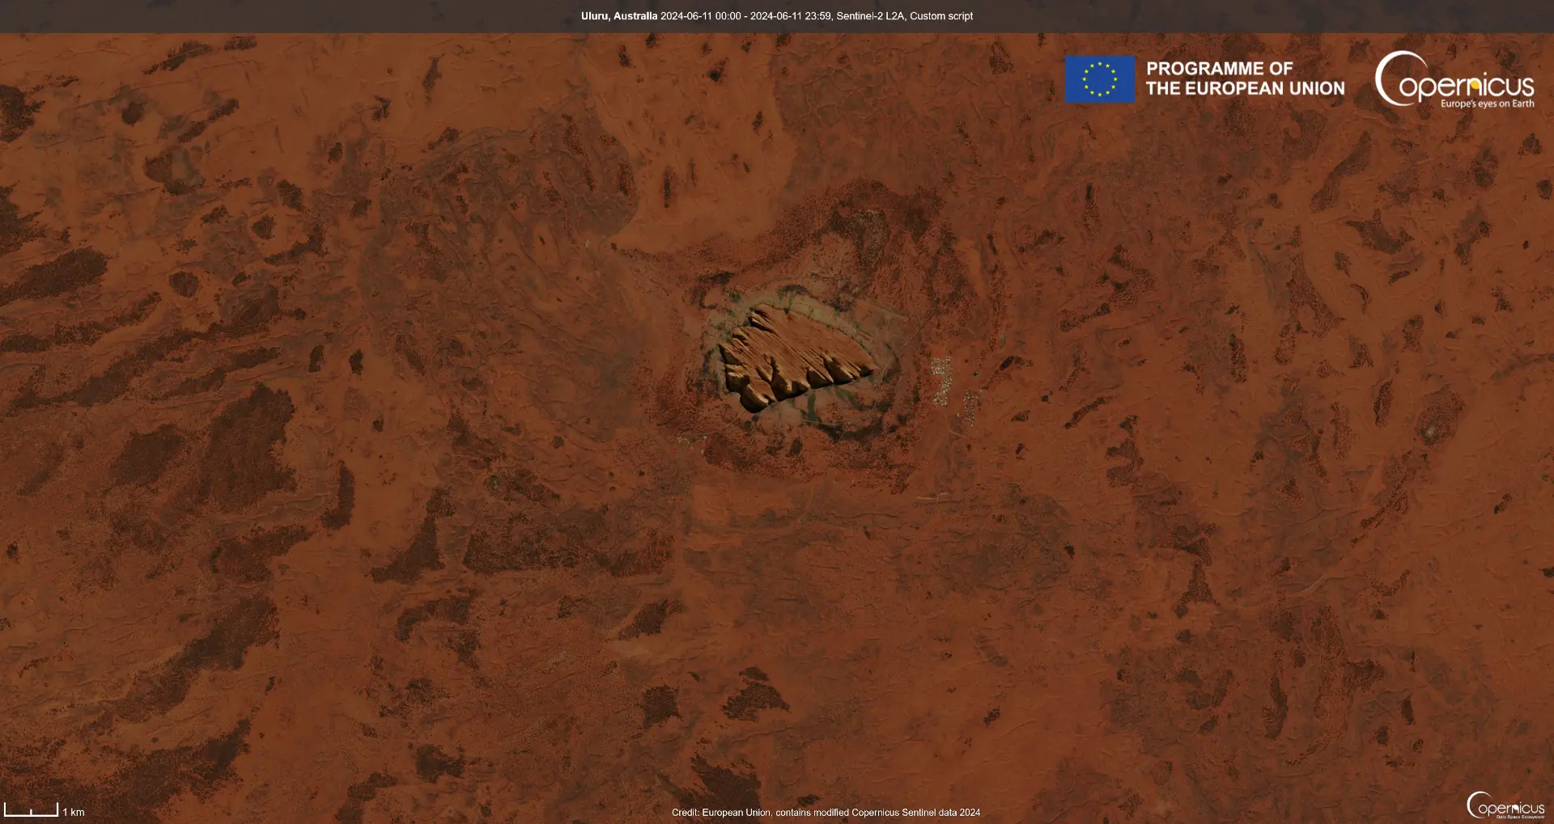Click the white settlement east of Uluru

(x=940, y=378)
